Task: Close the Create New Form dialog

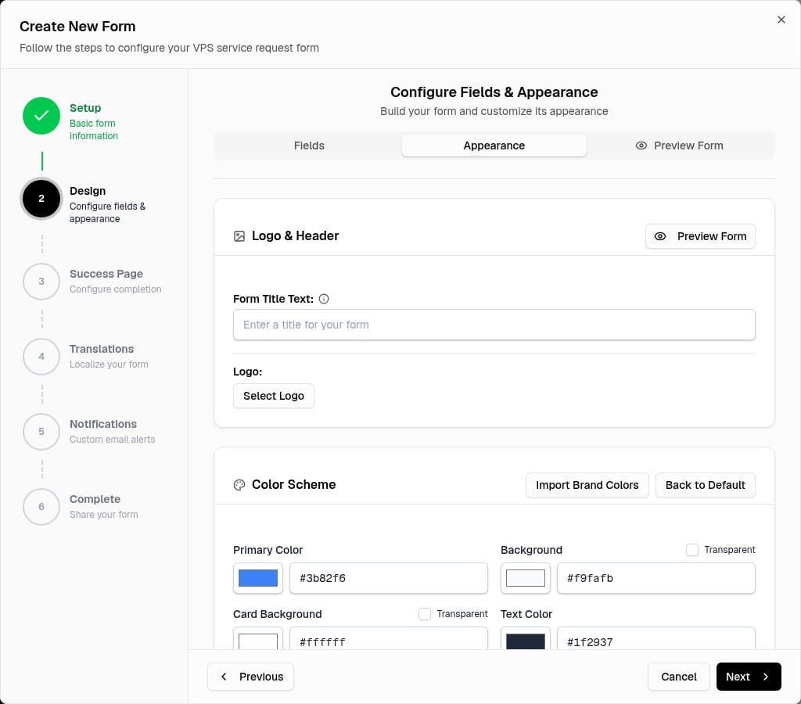Action: tap(781, 20)
